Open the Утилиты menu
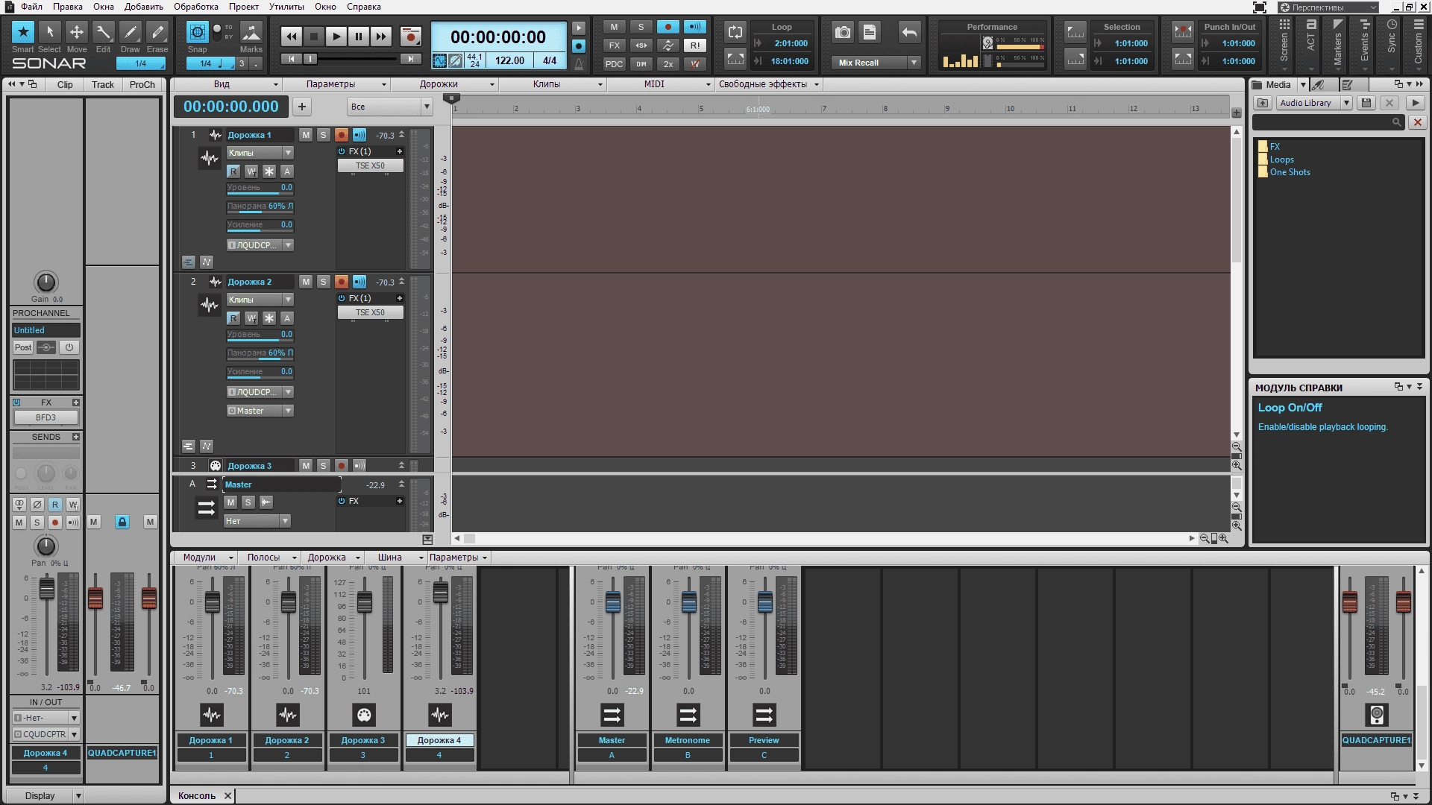 tap(286, 7)
